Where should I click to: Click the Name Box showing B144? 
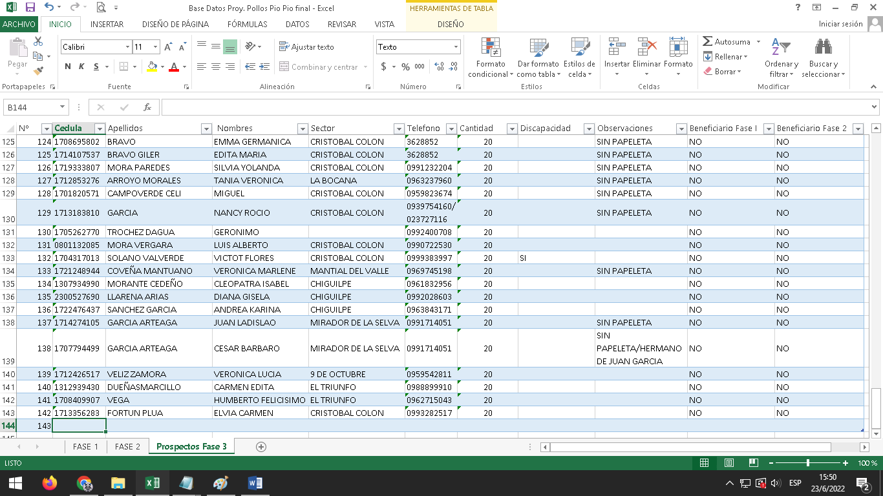[31, 107]
